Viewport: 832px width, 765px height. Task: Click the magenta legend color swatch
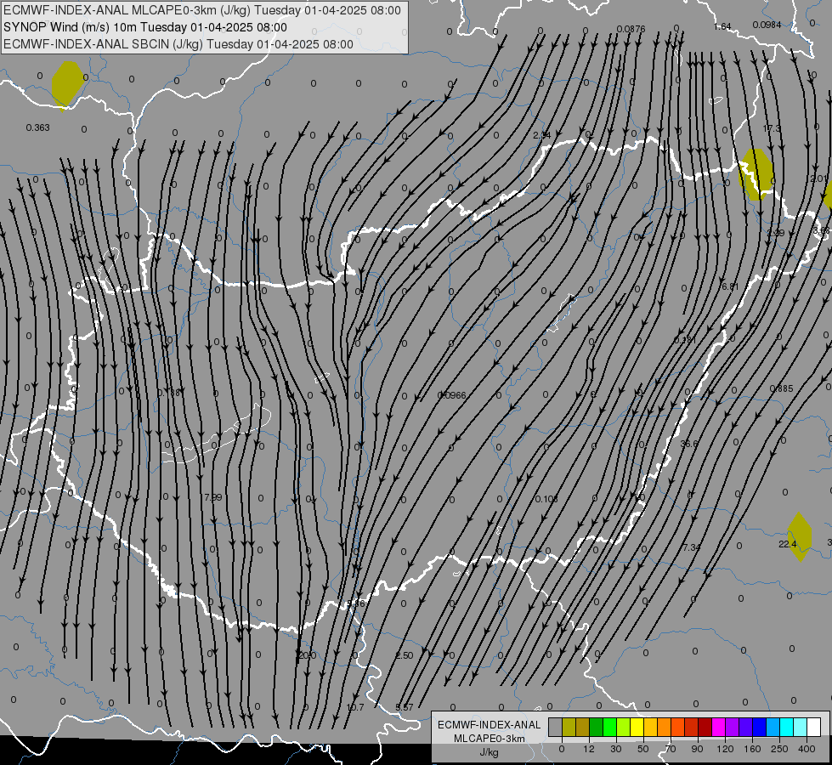tap(720, 727)
